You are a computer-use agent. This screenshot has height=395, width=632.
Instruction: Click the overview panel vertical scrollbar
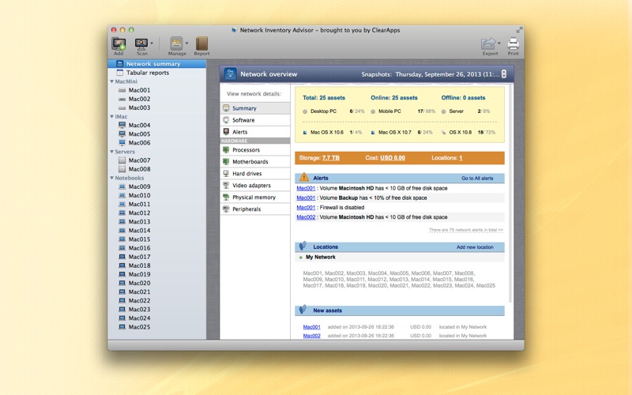click(x=510, y=194)
